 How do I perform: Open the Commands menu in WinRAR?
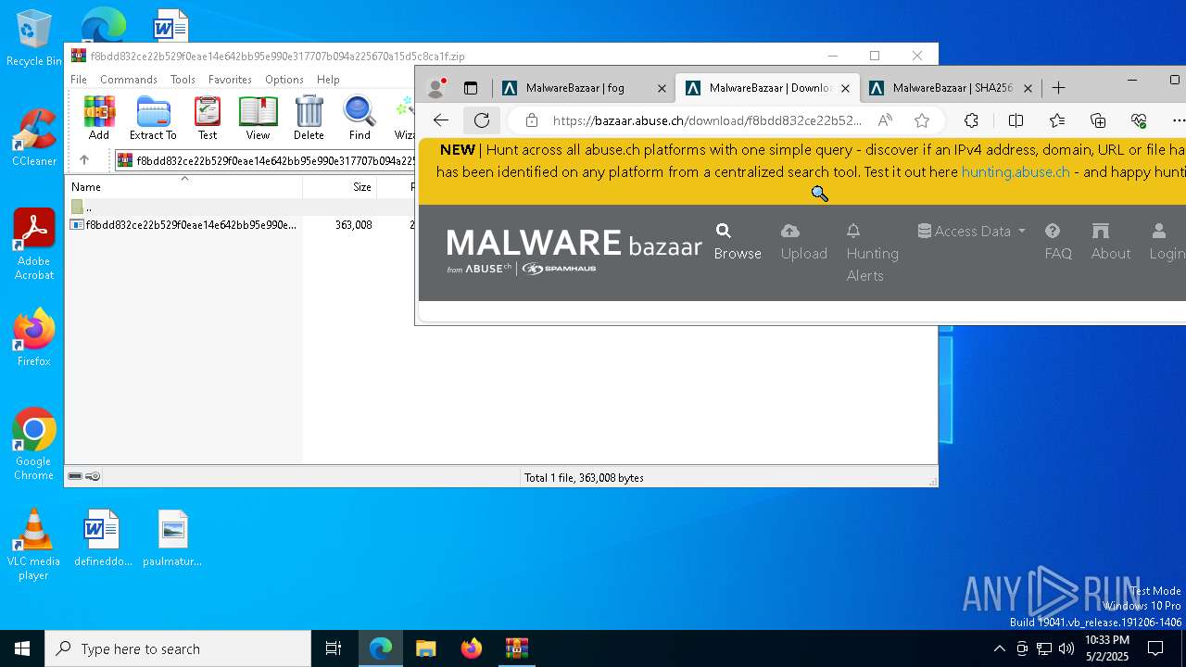[129, 80]
